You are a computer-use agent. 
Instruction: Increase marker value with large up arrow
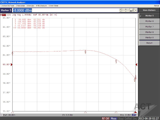coord(126,9)
